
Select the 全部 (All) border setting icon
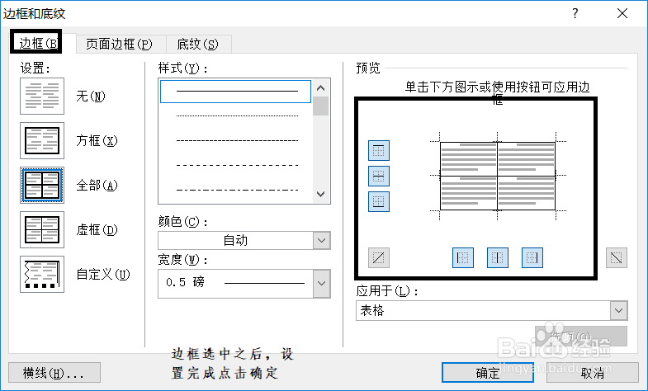pyautogui.click(x=41, y=186)
